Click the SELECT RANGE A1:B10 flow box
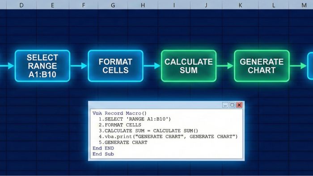 [42, 66]
